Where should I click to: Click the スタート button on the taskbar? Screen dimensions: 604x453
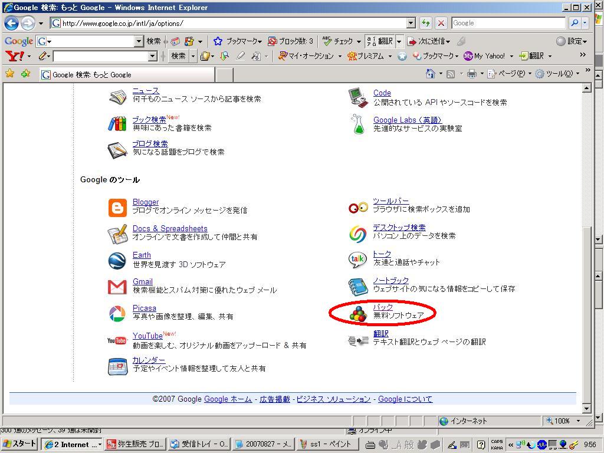(x=18, y=444)
